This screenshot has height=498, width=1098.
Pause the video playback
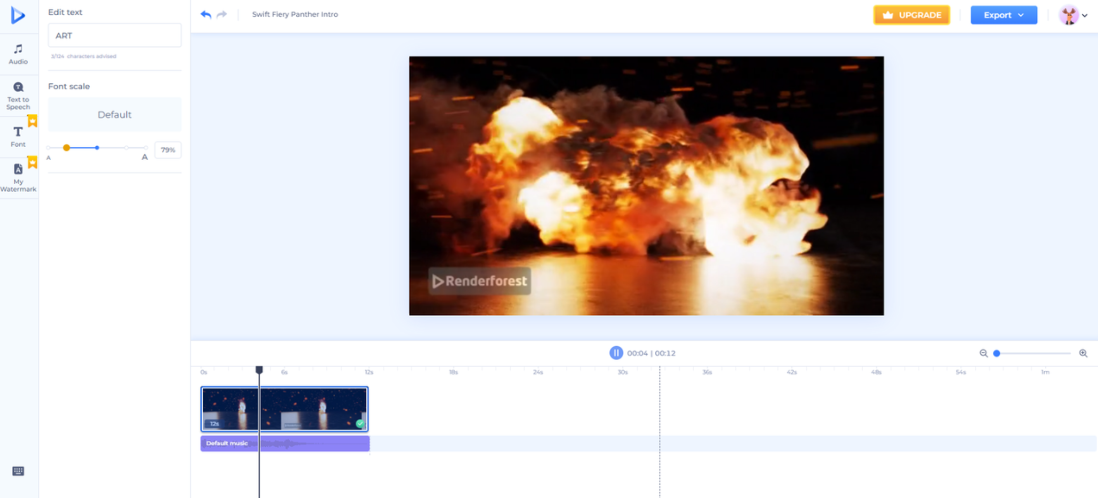(616, 353)
